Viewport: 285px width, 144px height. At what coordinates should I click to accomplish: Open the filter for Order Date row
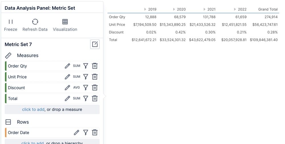(x=85, y=133)
